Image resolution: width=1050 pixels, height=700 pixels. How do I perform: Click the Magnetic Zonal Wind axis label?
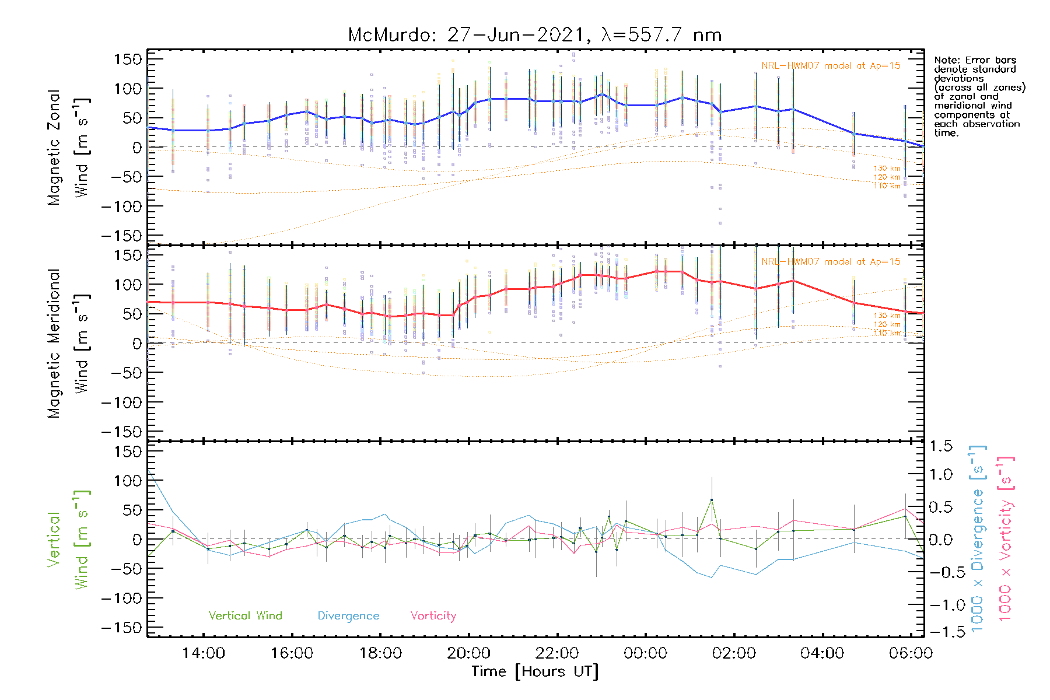pyautogui.click(x=67, y=147)
